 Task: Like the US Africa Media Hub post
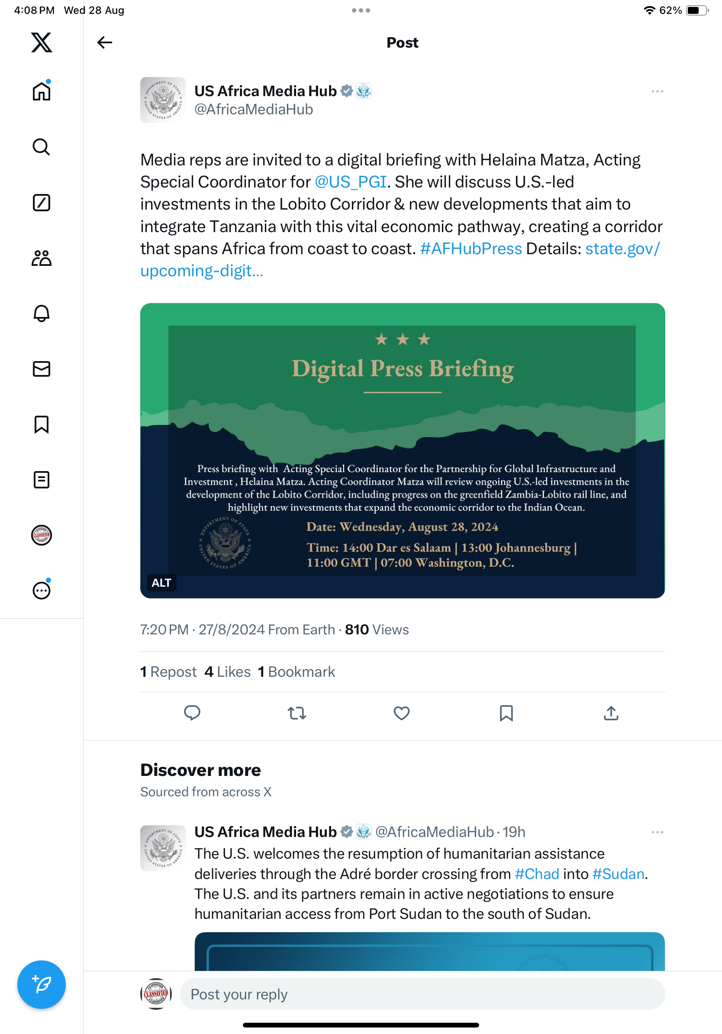[x=402, y=713]
